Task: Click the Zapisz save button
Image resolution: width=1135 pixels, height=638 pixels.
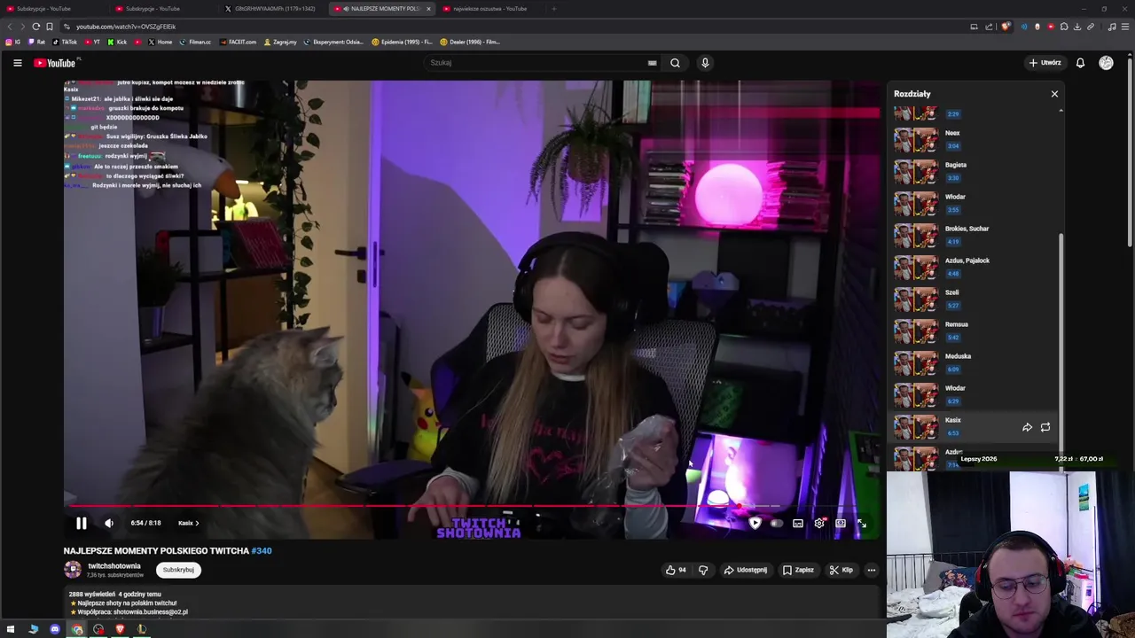Action: [x=798, y=570]
